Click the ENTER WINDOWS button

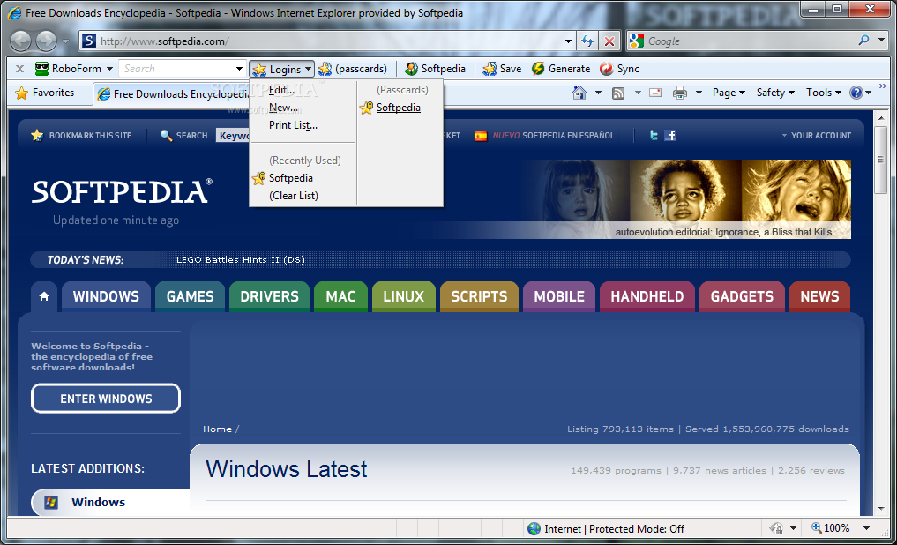tap(106, 399)
